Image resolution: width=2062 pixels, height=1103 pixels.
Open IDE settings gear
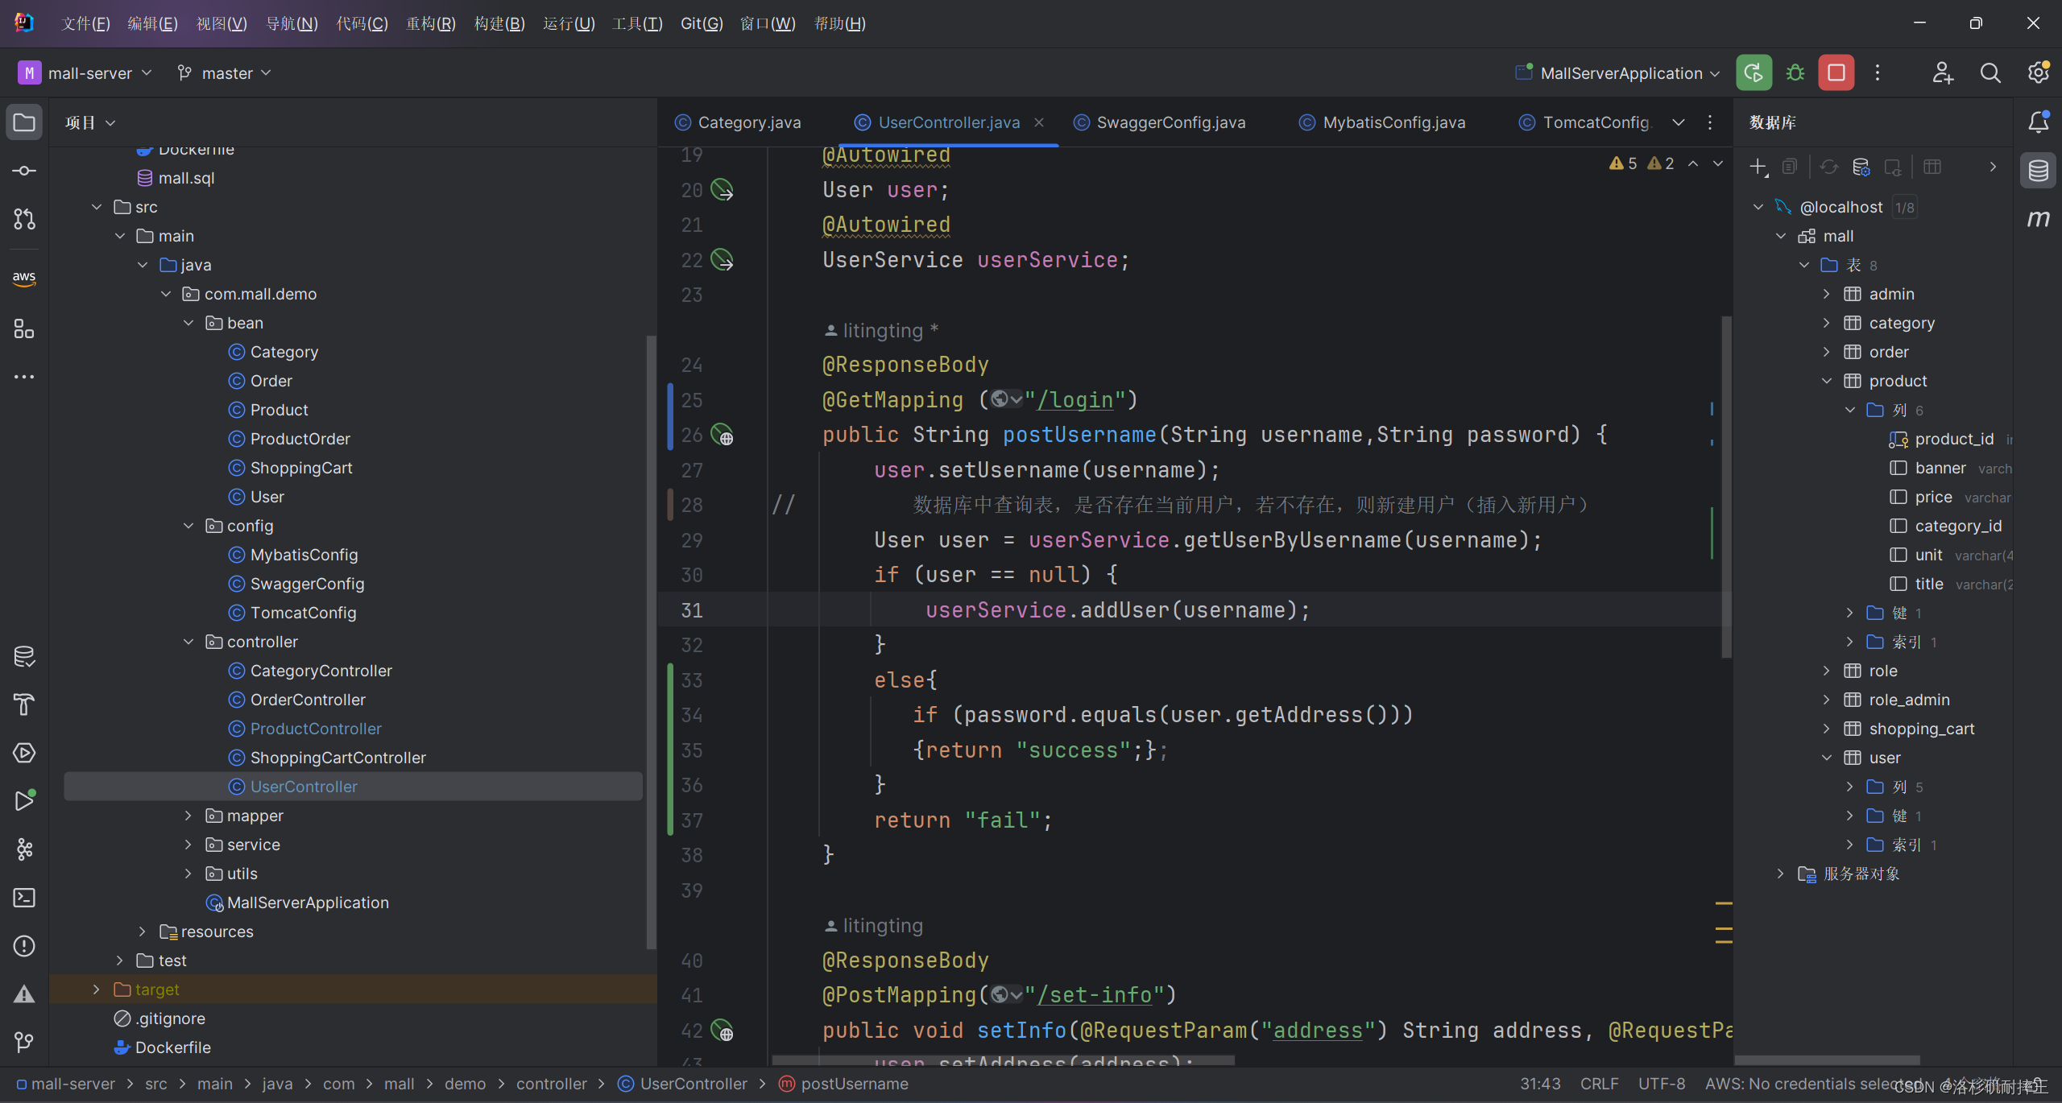(x=2039, y=73)
